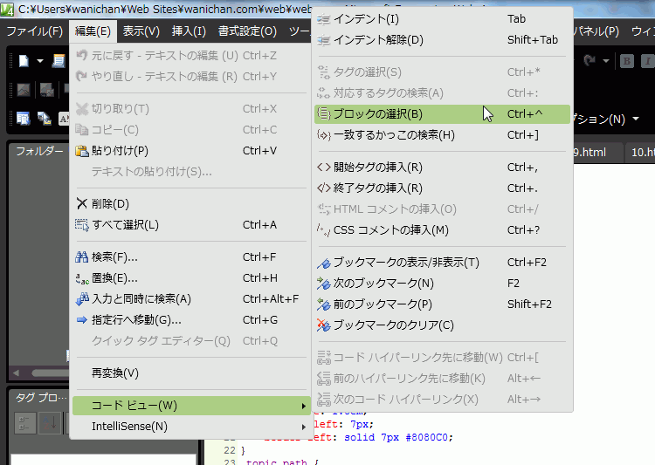Select the 入力と同時に検索(A) menu item

pos(191,299)
